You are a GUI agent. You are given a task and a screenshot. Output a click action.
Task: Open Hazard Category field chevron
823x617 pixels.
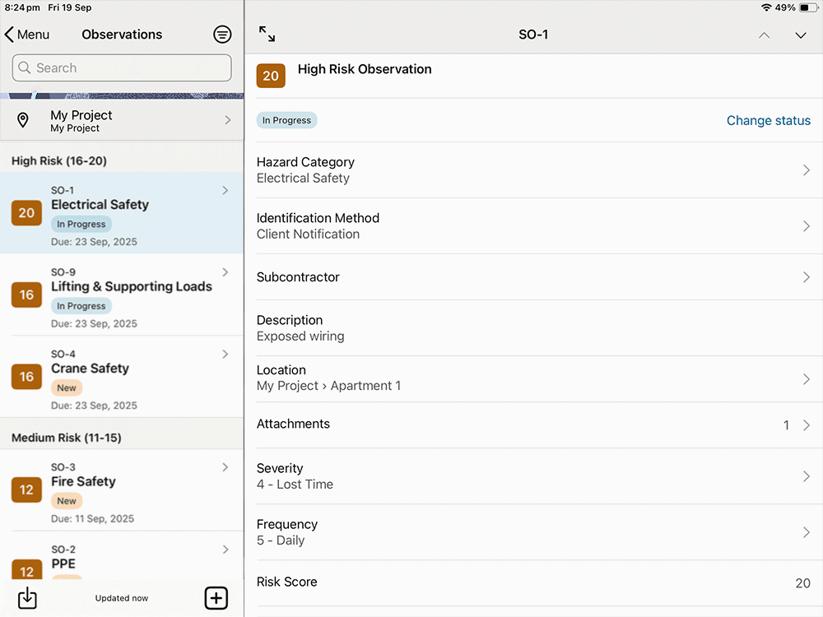click(806, 170)
